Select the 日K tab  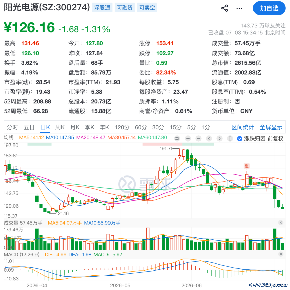coord(45,127)
